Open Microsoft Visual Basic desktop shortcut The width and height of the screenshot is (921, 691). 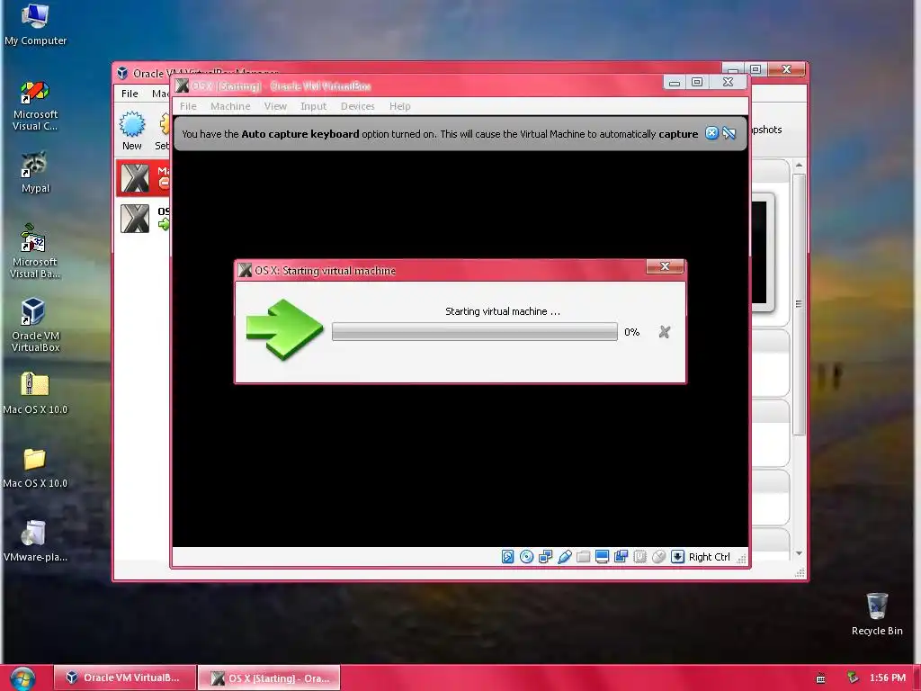(35, 251)
